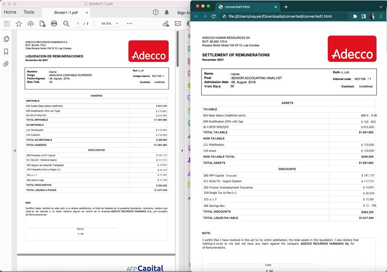Upload the PDF to cloud storage
The width and height of the screenshot is (387, 272).
(31, 23)
